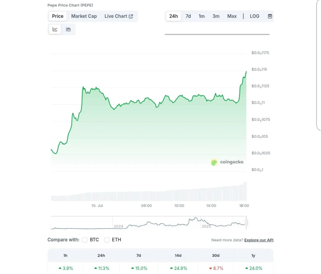The width and height of the screenshot is (321, 274).
Task: Open the Explore our API link
Action: tap(259, 240)
